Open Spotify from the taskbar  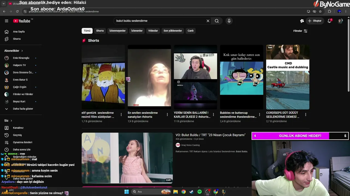click(200, 192)
